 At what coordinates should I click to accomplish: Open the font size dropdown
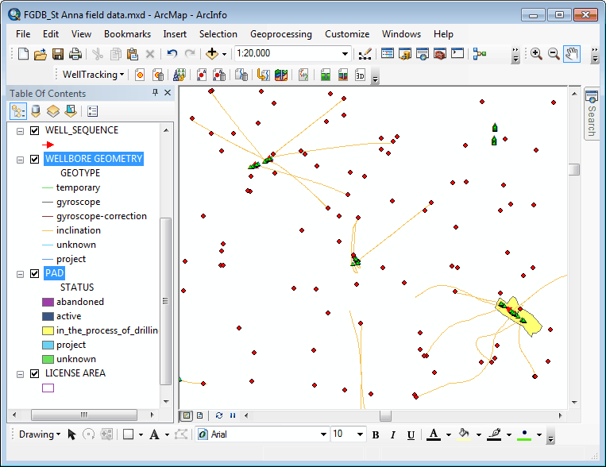tap(360, 434)
